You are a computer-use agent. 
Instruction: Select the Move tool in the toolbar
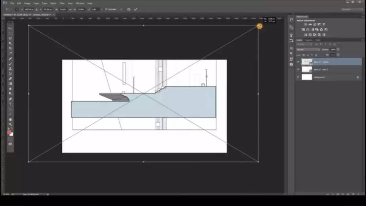(10, 28)
